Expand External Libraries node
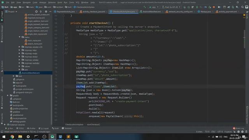 pyautogui.click(x=5, y=125)
